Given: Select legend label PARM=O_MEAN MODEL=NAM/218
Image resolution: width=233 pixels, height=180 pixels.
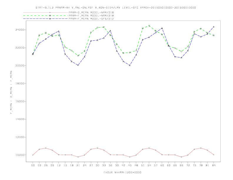Looking at the screenshot, I should click(91, 12).
